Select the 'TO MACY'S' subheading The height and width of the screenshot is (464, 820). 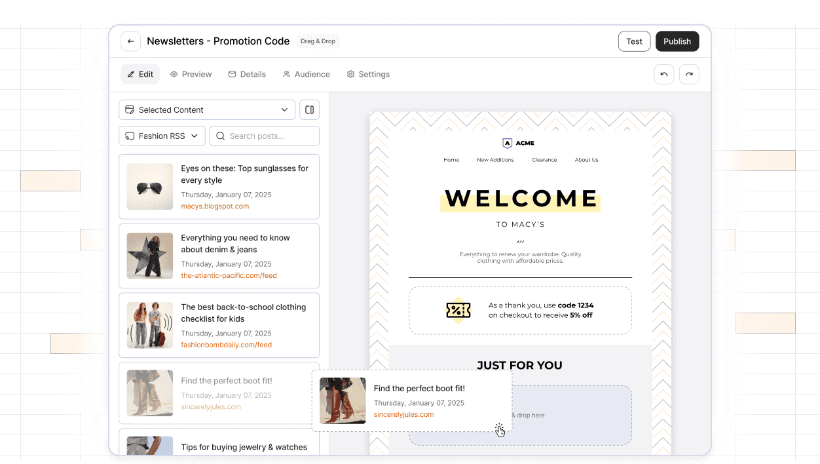click(x=521, y=224)
